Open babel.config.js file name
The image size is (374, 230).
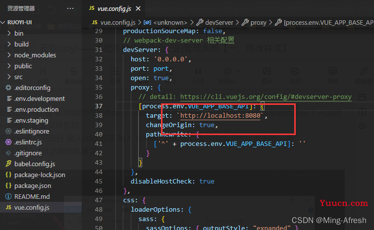35,164
